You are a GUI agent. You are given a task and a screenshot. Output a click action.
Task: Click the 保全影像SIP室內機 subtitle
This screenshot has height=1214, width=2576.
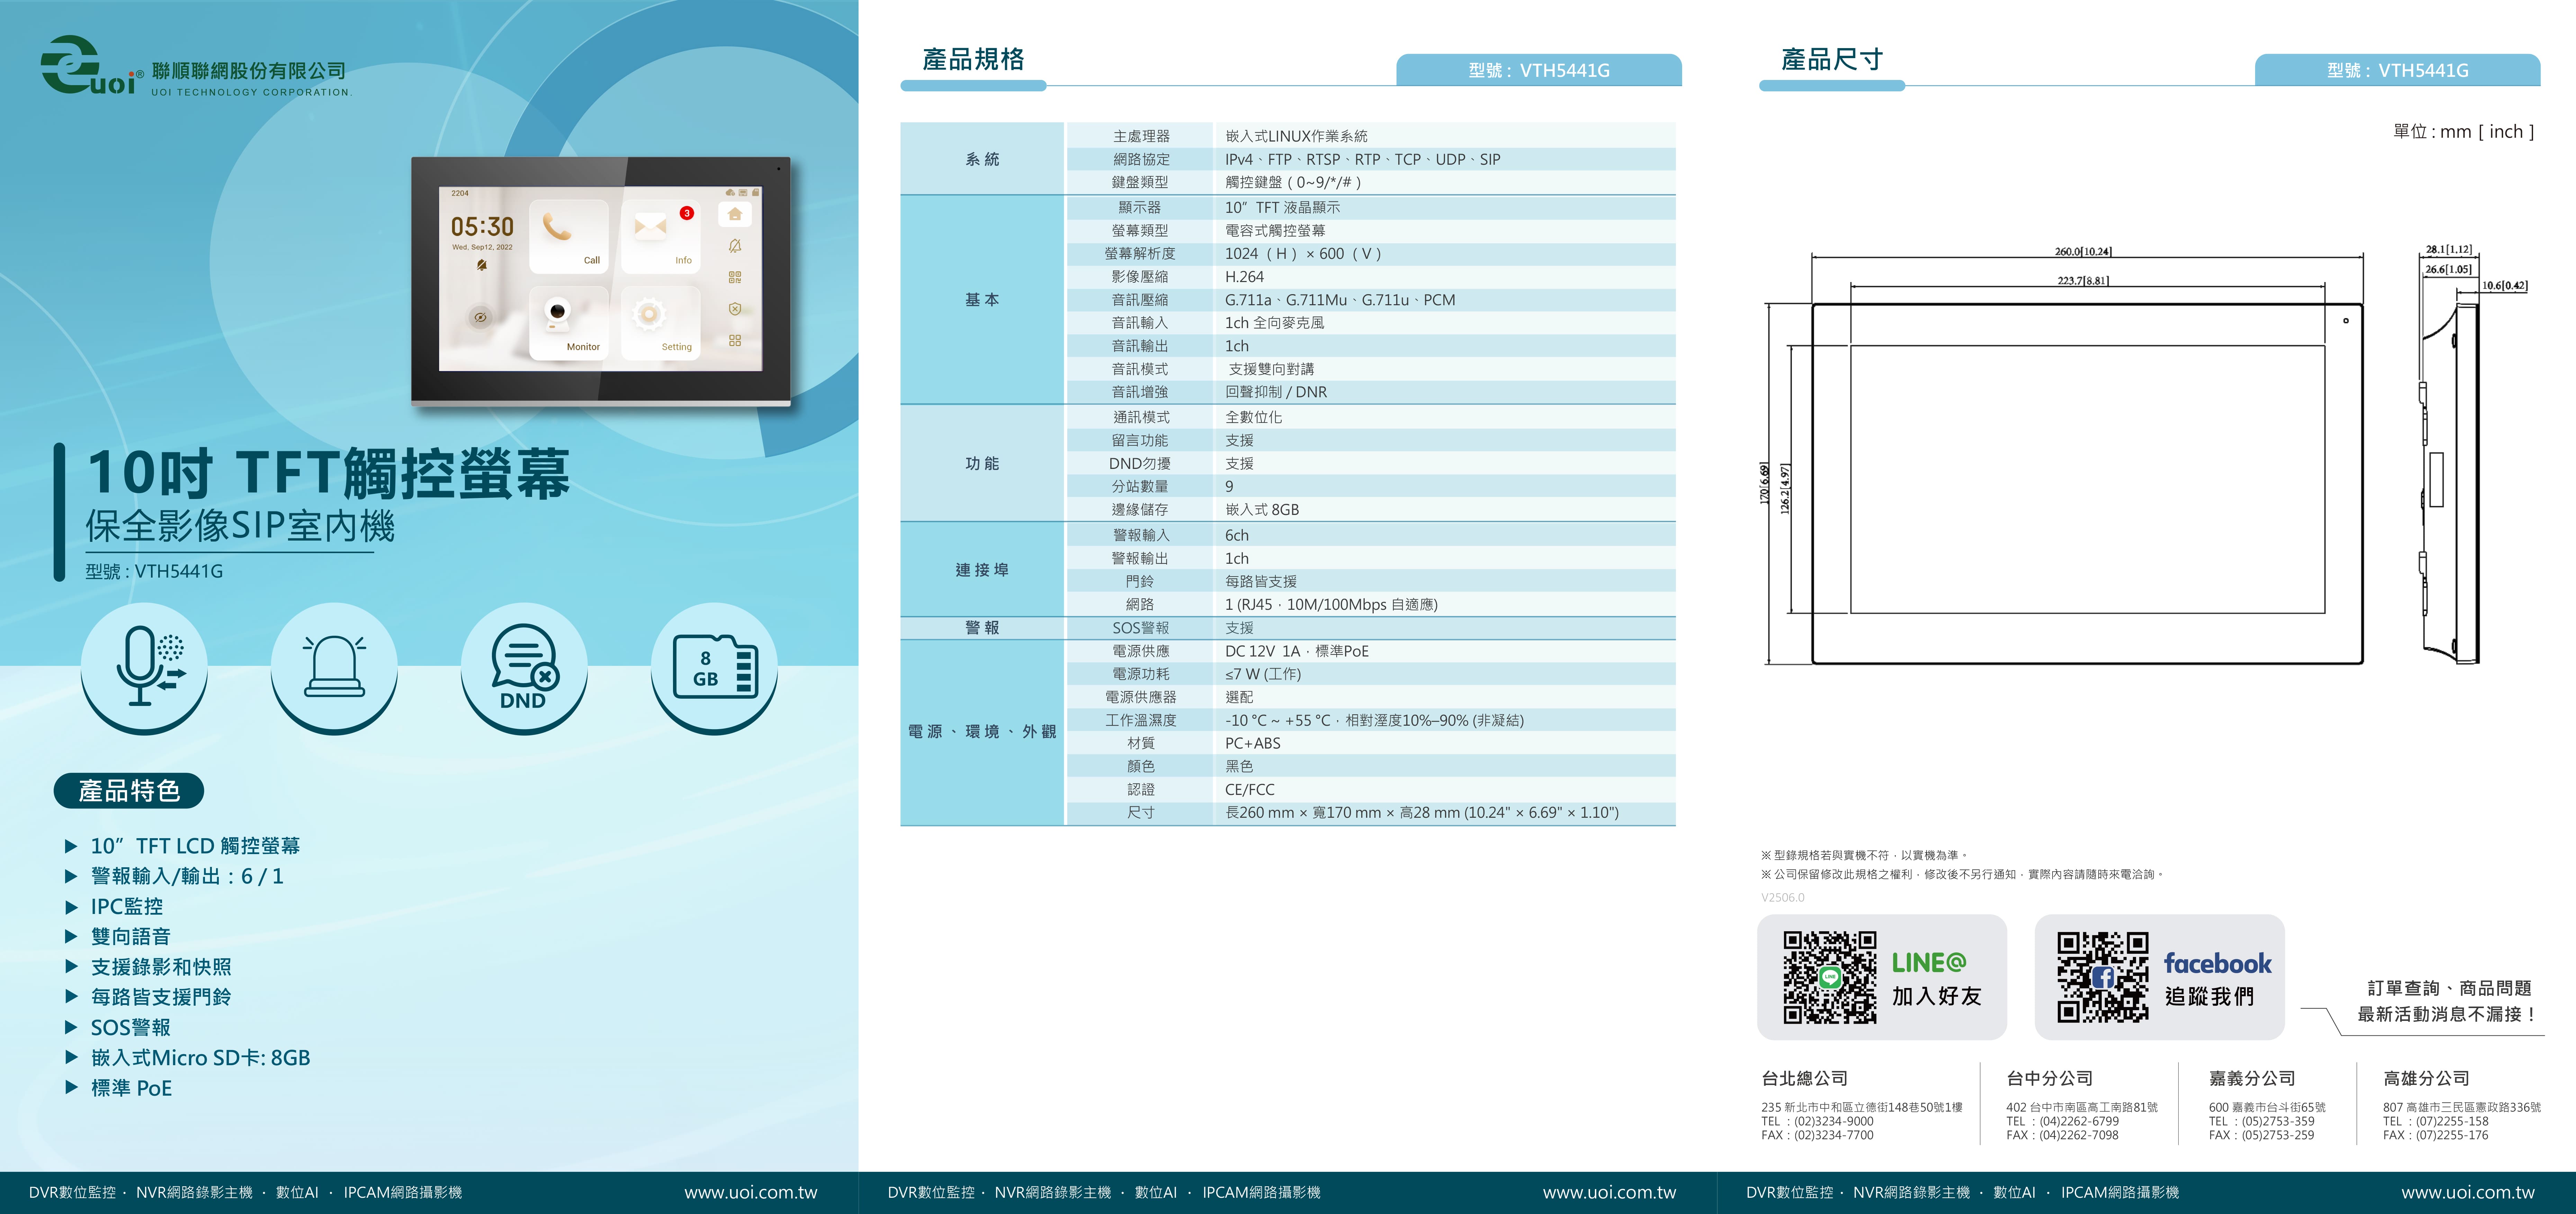240,526
